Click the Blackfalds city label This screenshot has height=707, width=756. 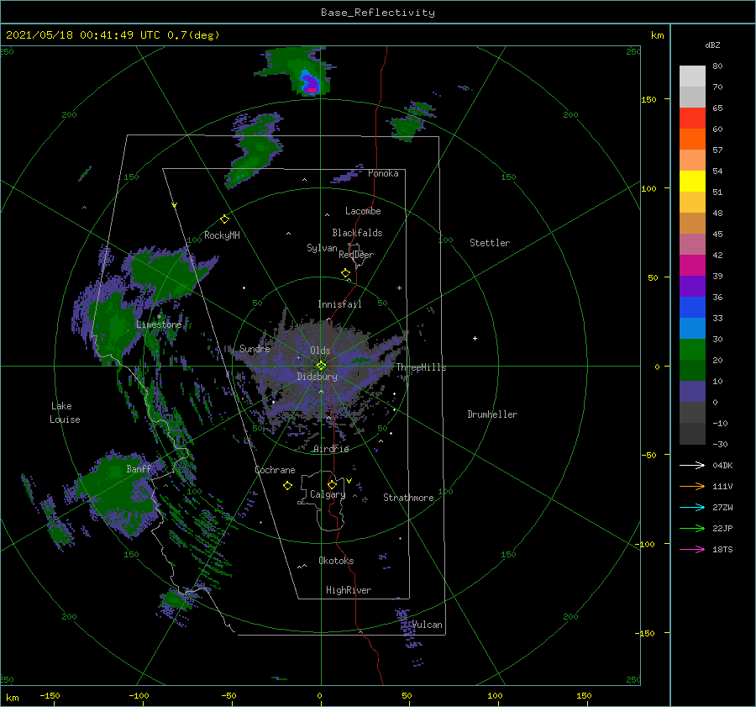357,233
